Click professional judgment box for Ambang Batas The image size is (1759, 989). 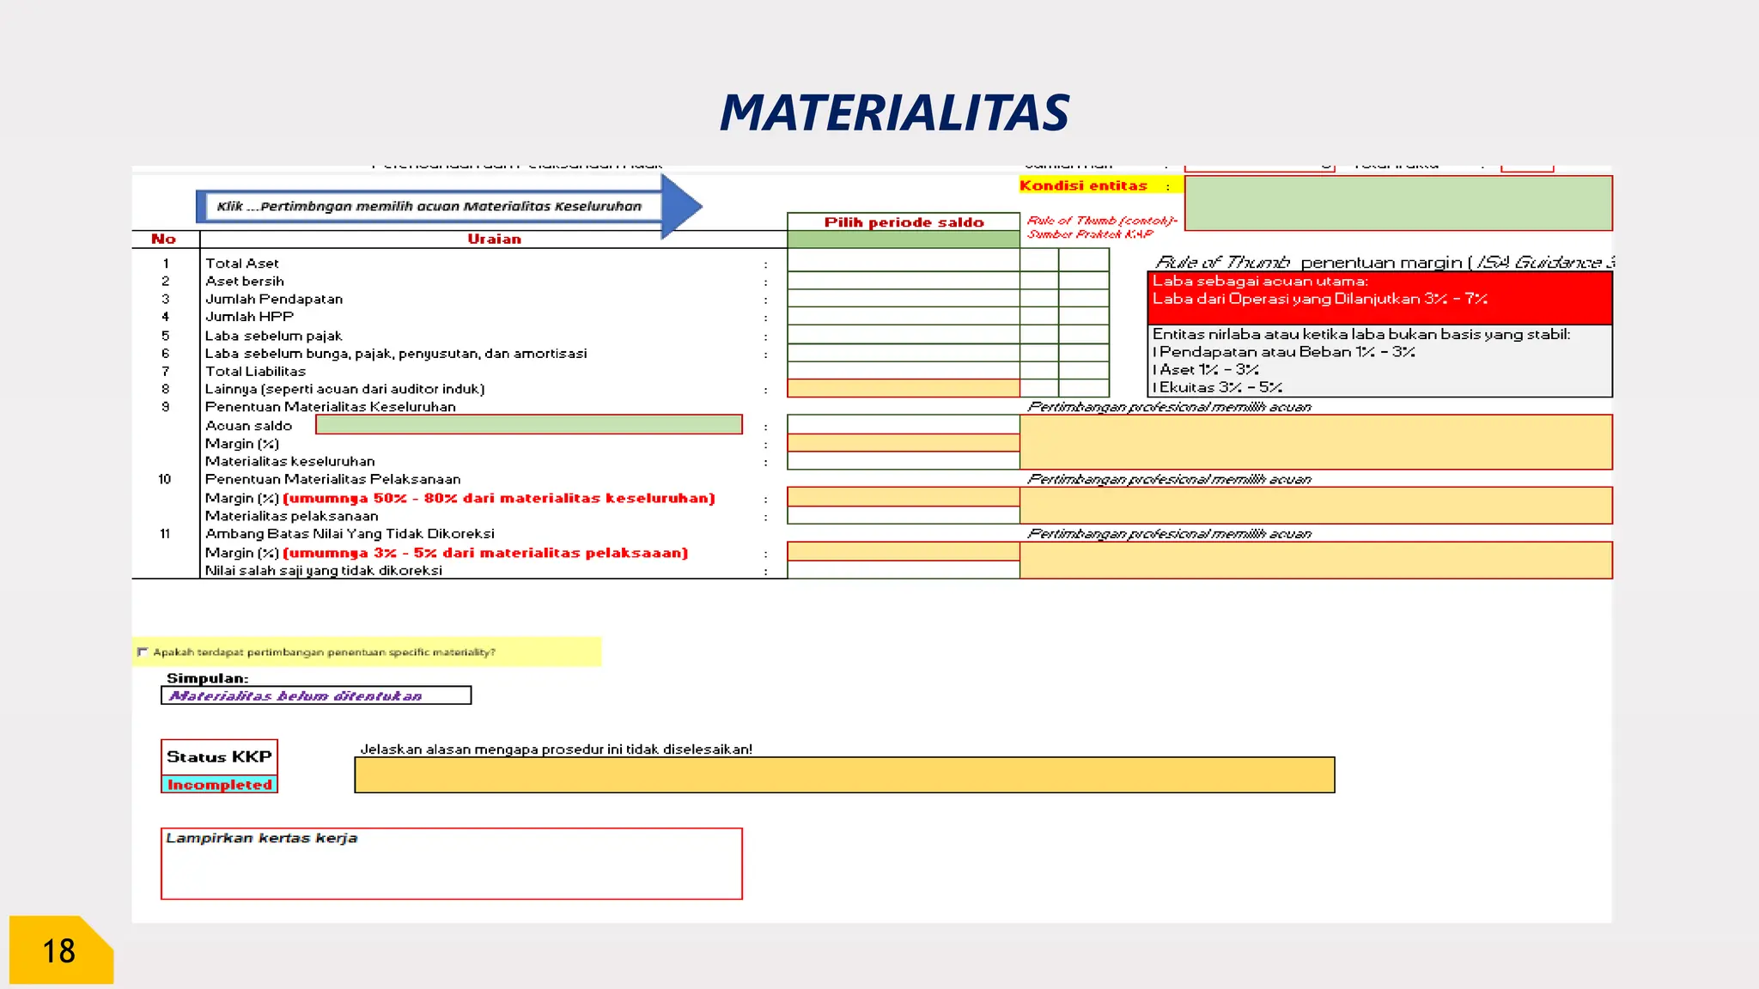pyautogui.click(x=1316, y=560)
